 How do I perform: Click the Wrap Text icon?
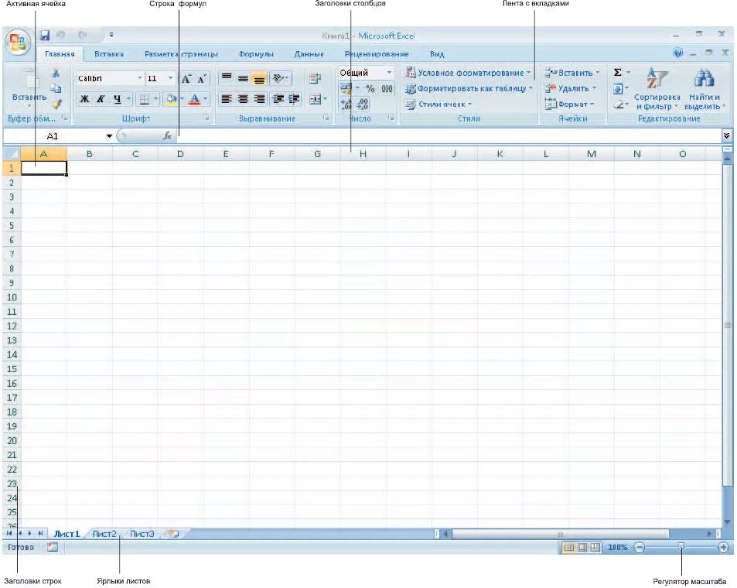[x=315, y=79]
